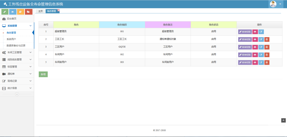Click the blue eye shortcut in sidebar
This screenshot has height=137, width=287.
[x=13, y=12]
